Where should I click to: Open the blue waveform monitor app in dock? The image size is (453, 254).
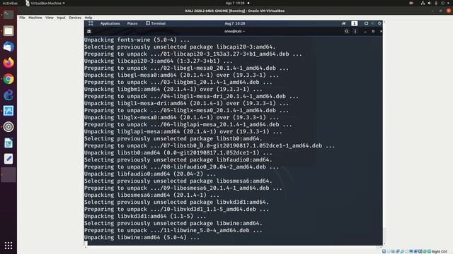8,111
